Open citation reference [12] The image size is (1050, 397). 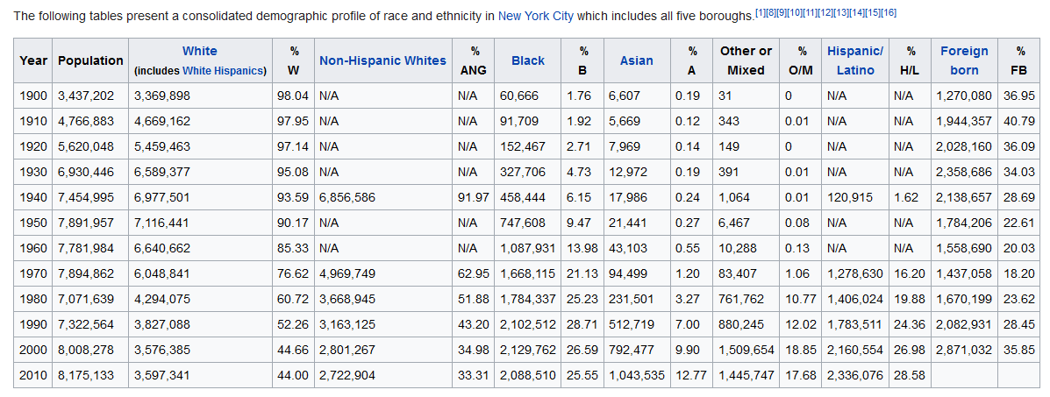[x=825, y=13]
